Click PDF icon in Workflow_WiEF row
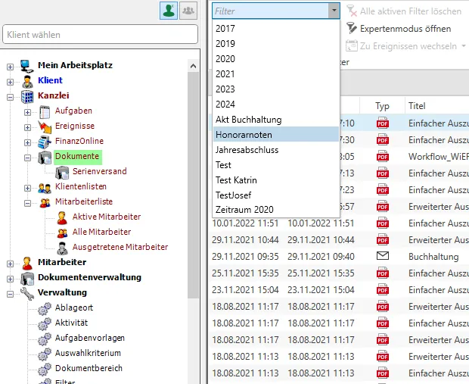Viewport: 469px width, 384px height. tap(383, 156)
